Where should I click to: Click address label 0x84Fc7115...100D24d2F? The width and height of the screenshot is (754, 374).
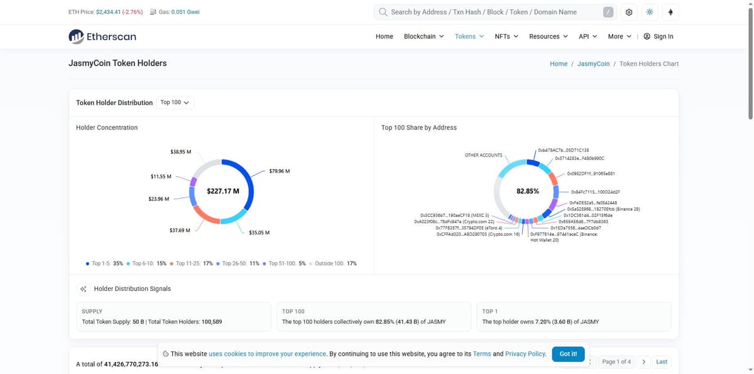[x=596, y=192]
